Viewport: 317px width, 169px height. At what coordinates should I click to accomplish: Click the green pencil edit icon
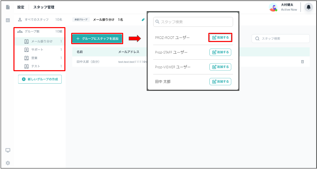[143, 19]
